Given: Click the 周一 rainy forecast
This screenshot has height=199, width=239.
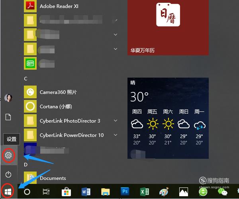Looking at the screenshot, I should point(200,127).
